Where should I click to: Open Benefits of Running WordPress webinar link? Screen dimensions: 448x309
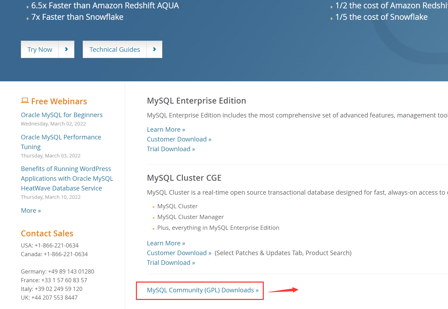(67, 178)
